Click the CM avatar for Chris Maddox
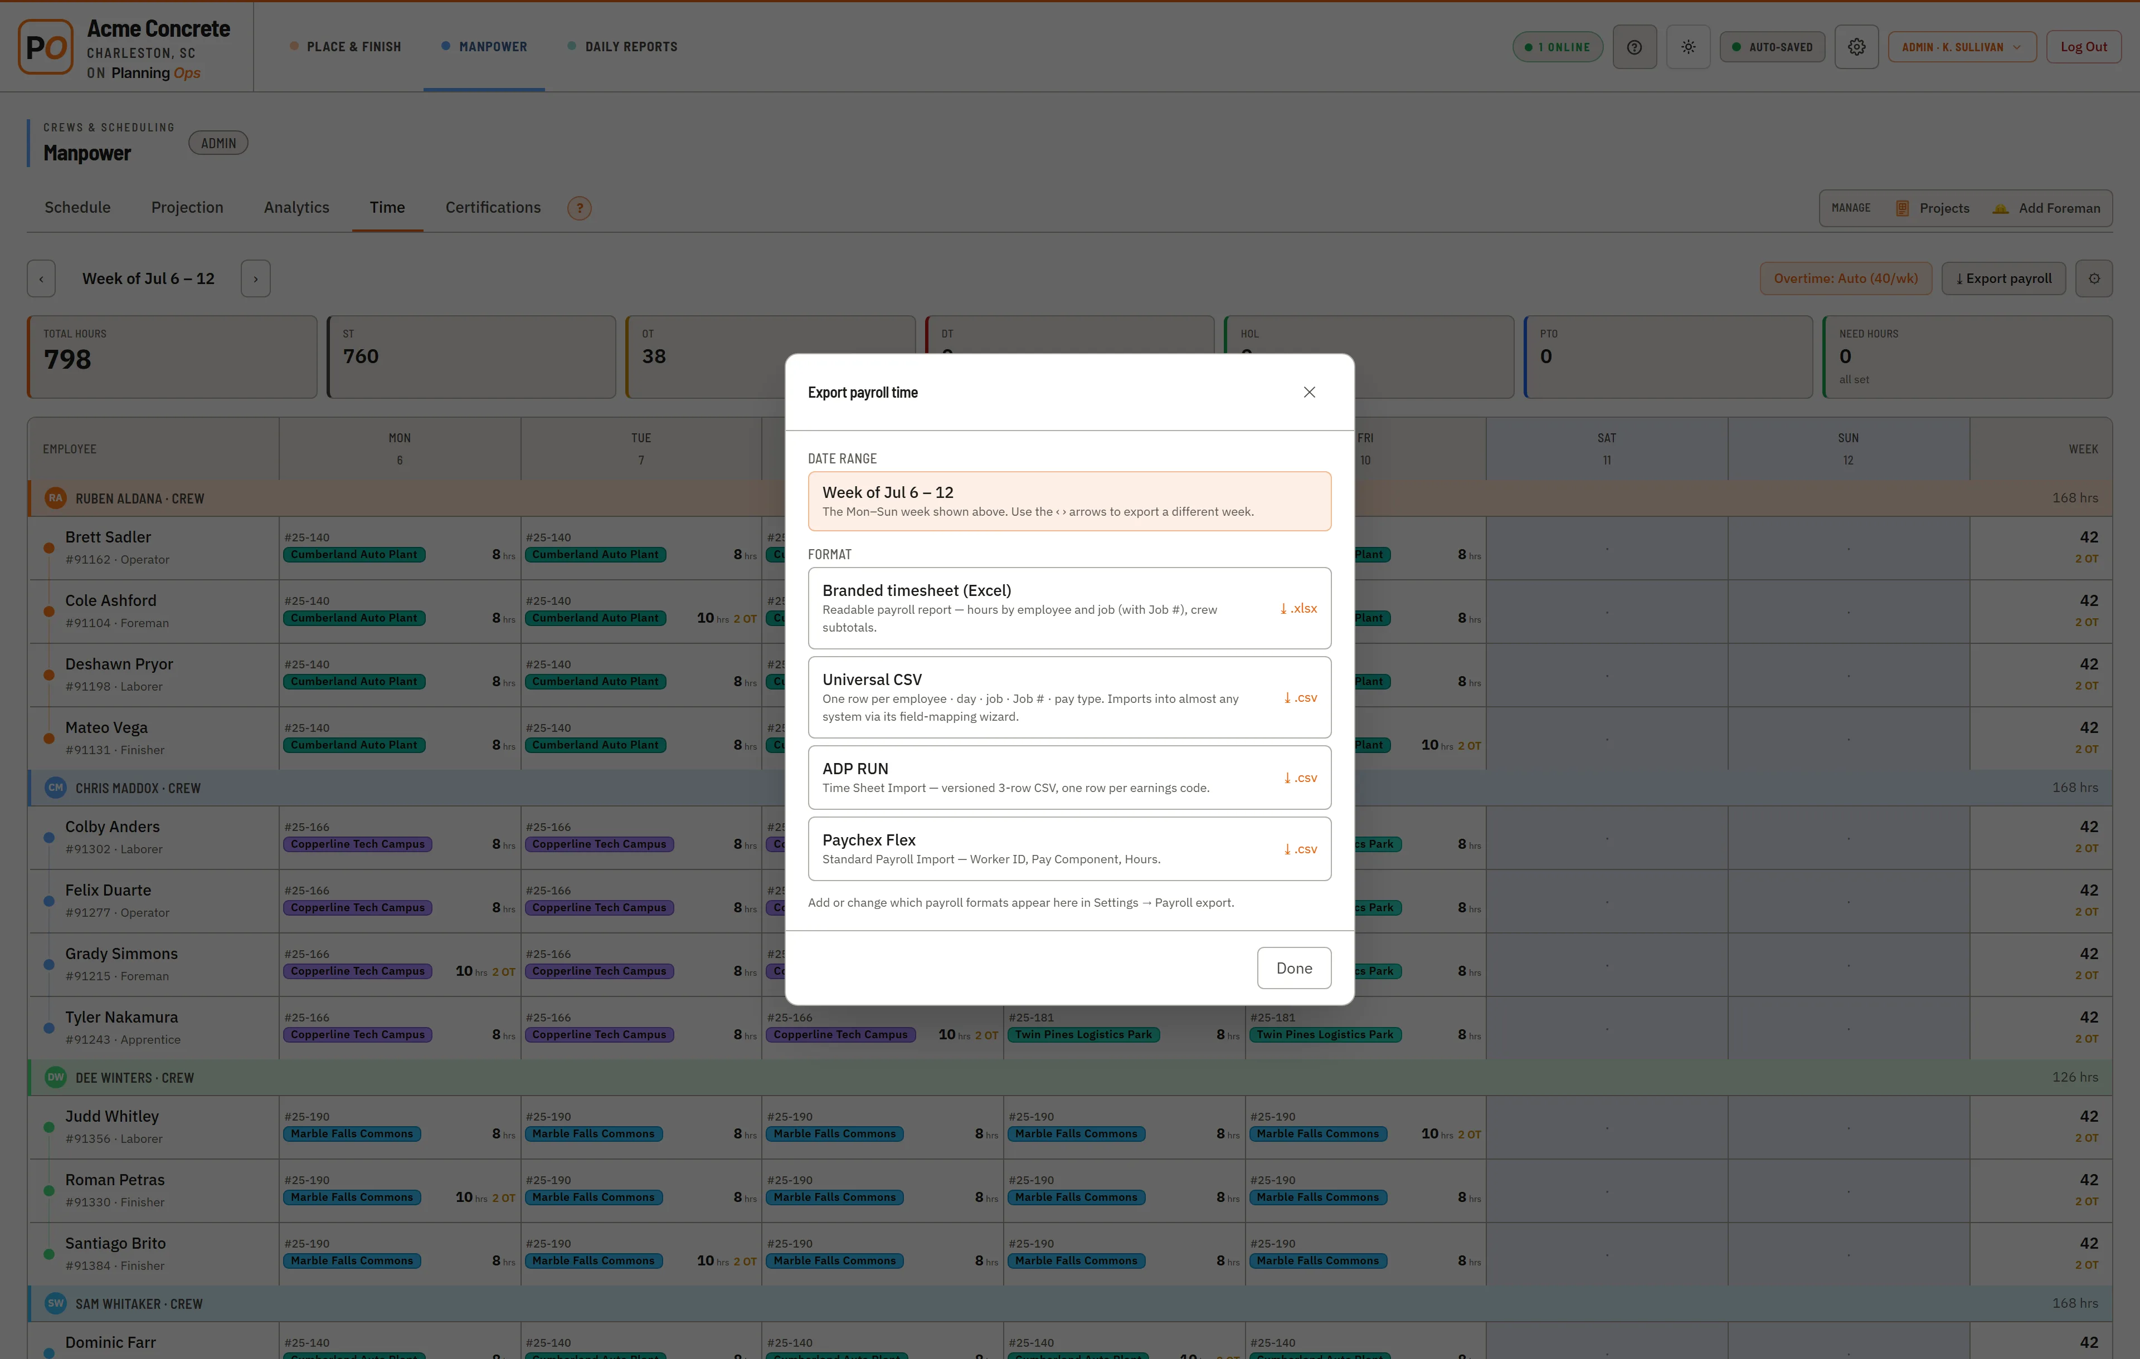 55,788
